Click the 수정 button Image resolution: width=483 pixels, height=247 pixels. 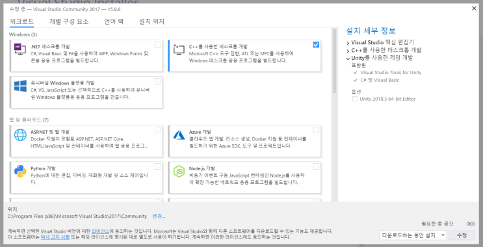click(462, 235)
